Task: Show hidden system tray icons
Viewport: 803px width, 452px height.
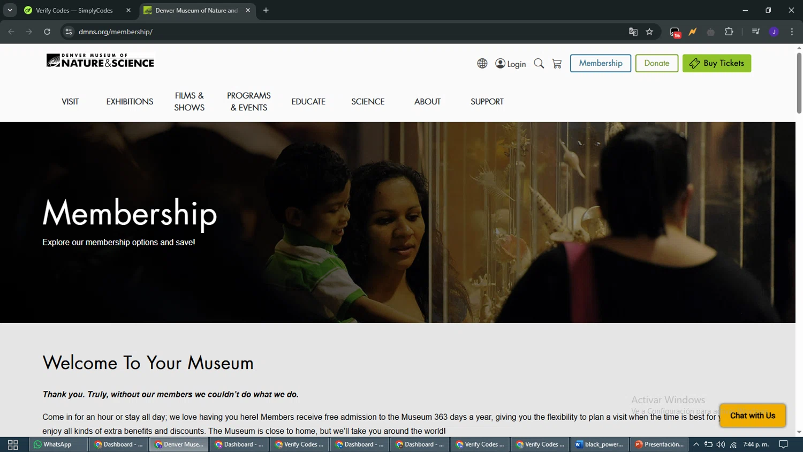Action: coord(696,445)
